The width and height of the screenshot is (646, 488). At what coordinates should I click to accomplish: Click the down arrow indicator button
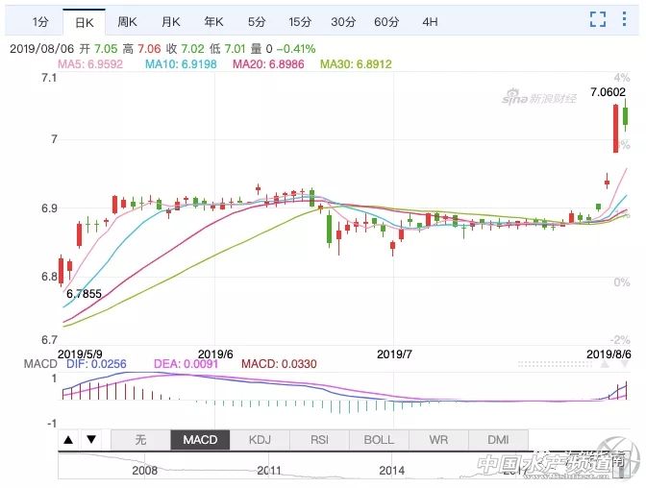(x=90, y=440)
